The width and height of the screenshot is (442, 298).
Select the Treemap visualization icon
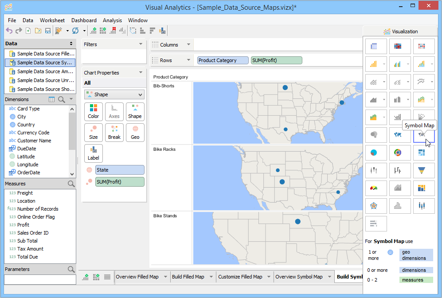point(421,153)
